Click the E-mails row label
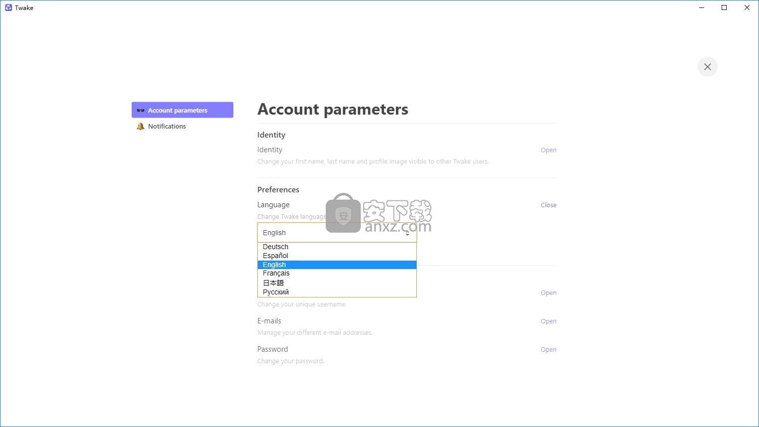 tap(269, 321)
